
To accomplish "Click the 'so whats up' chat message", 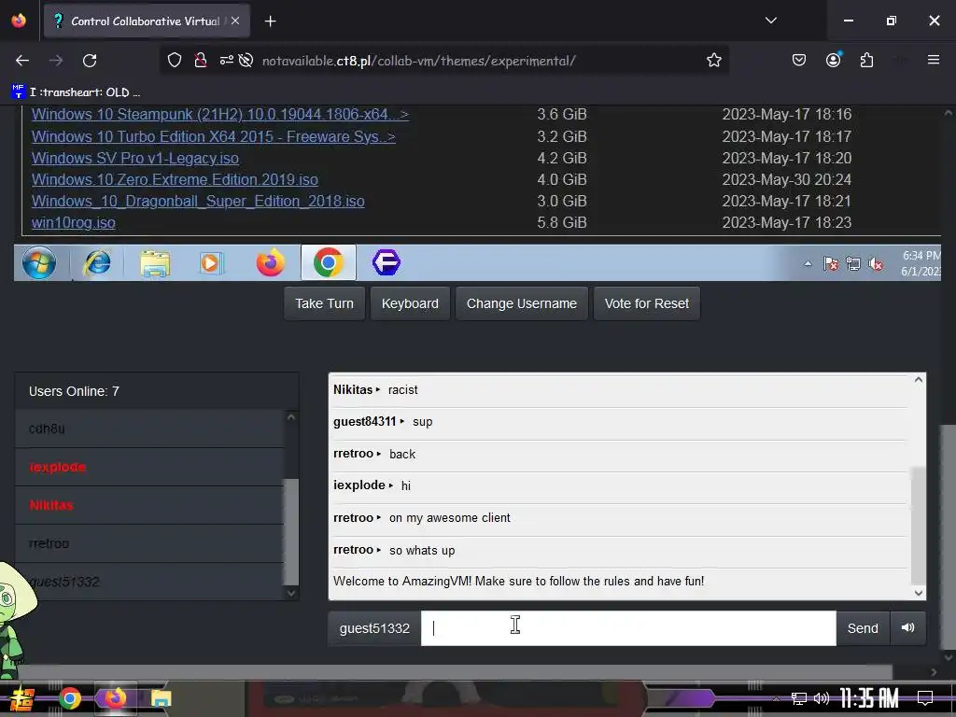I will 422,551.
